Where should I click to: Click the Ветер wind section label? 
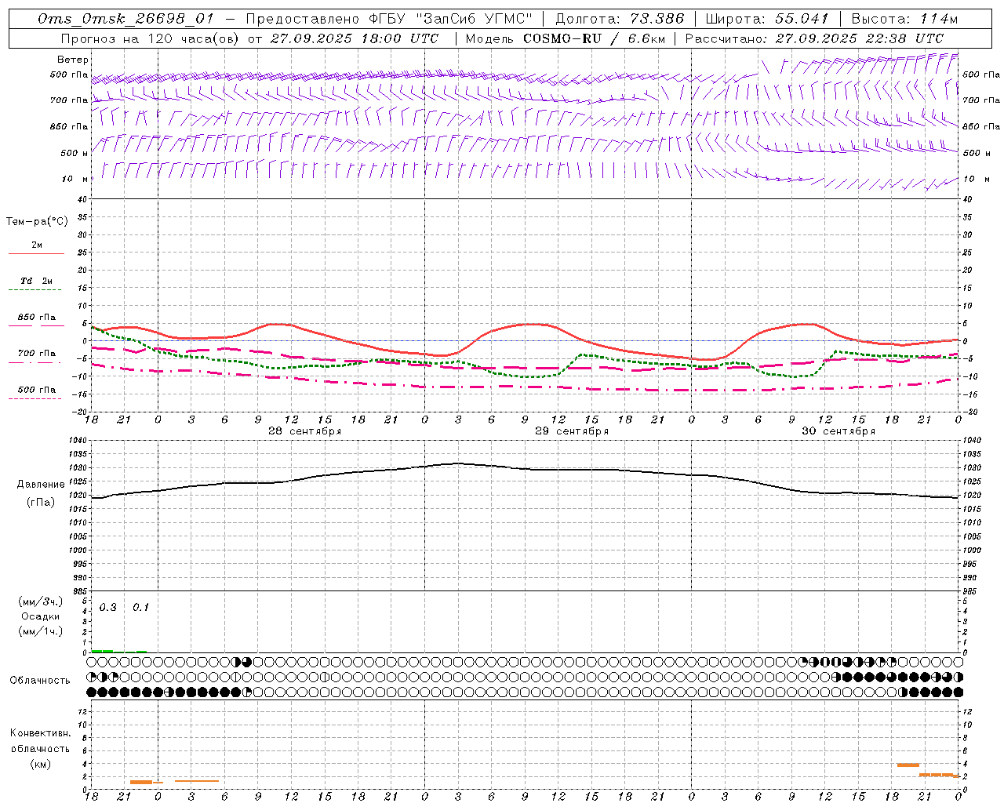(x=73, y=60)
